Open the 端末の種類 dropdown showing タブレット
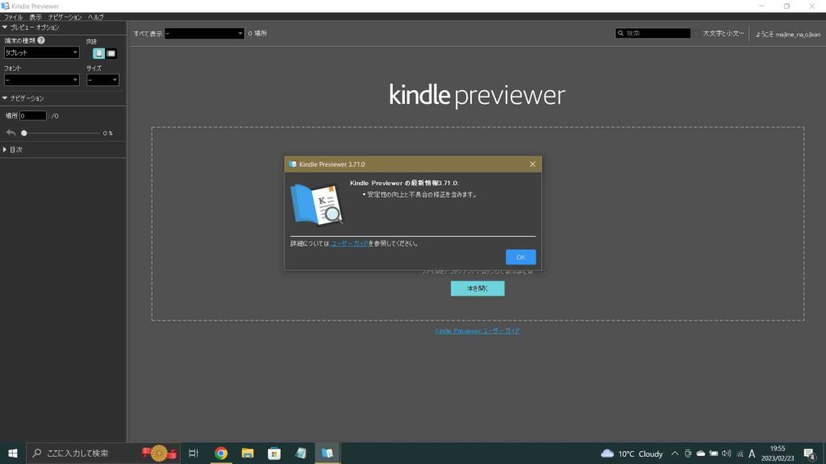Viewport: 826px width, 464px height. coord(41,52)
